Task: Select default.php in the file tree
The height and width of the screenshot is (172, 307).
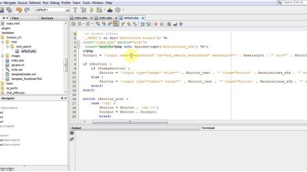Action: pyautogui.click(x=28, y=51)
